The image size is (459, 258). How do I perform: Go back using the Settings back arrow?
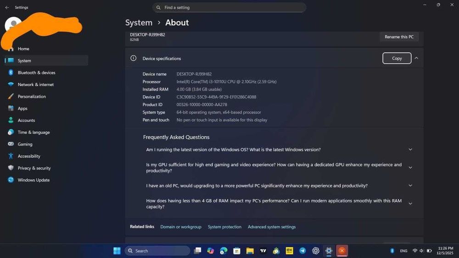(x=7, y=8)
